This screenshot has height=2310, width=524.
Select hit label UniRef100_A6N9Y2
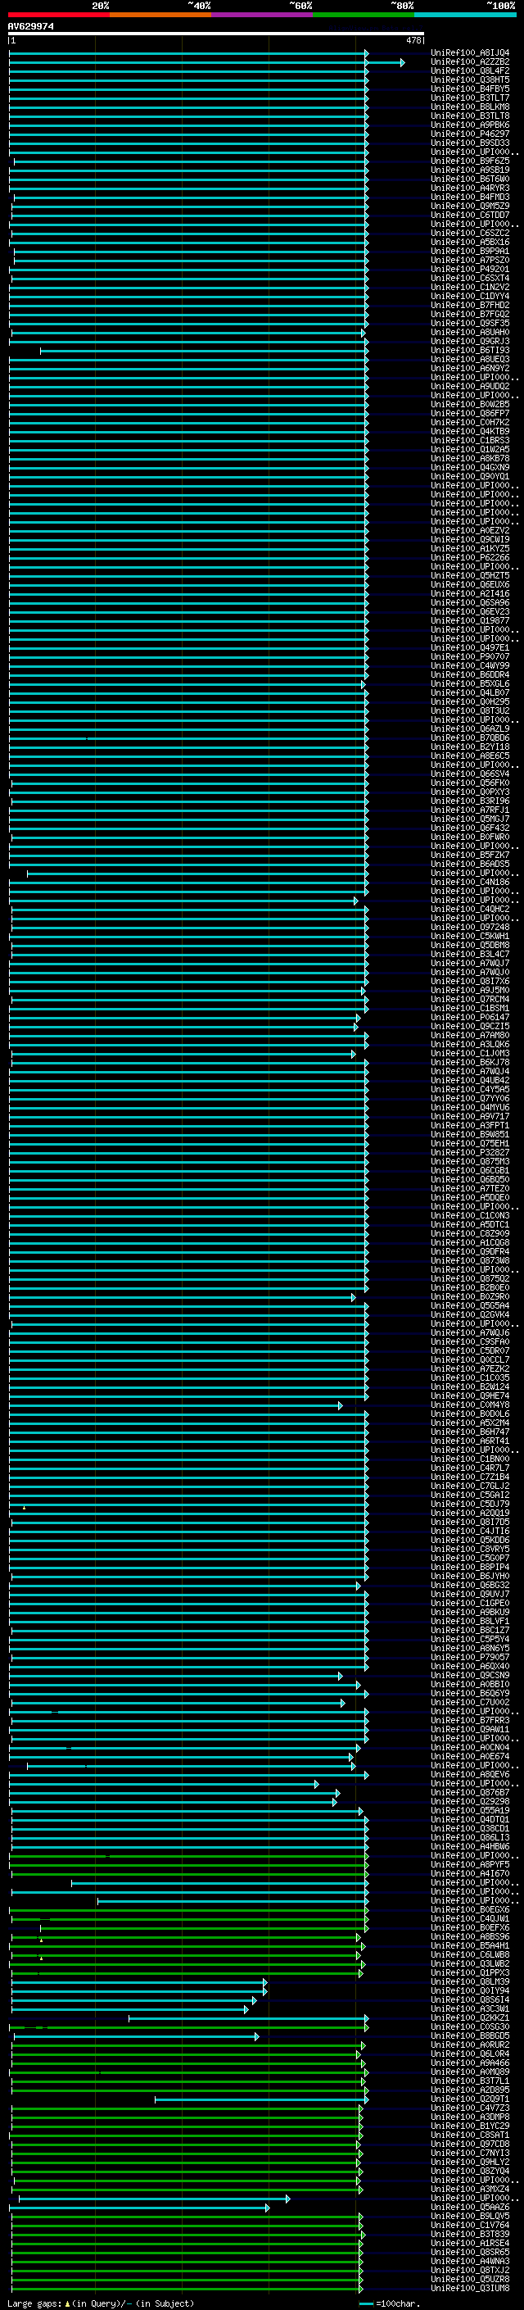pyautogui.click(x=470, y=368)
